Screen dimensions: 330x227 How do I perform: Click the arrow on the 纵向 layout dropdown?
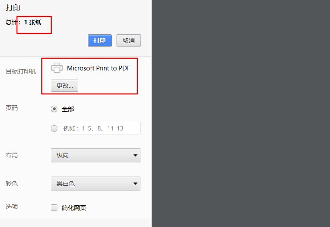[x=136, y=155]
